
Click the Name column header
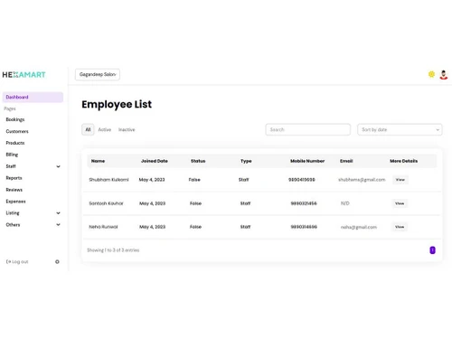98,161
